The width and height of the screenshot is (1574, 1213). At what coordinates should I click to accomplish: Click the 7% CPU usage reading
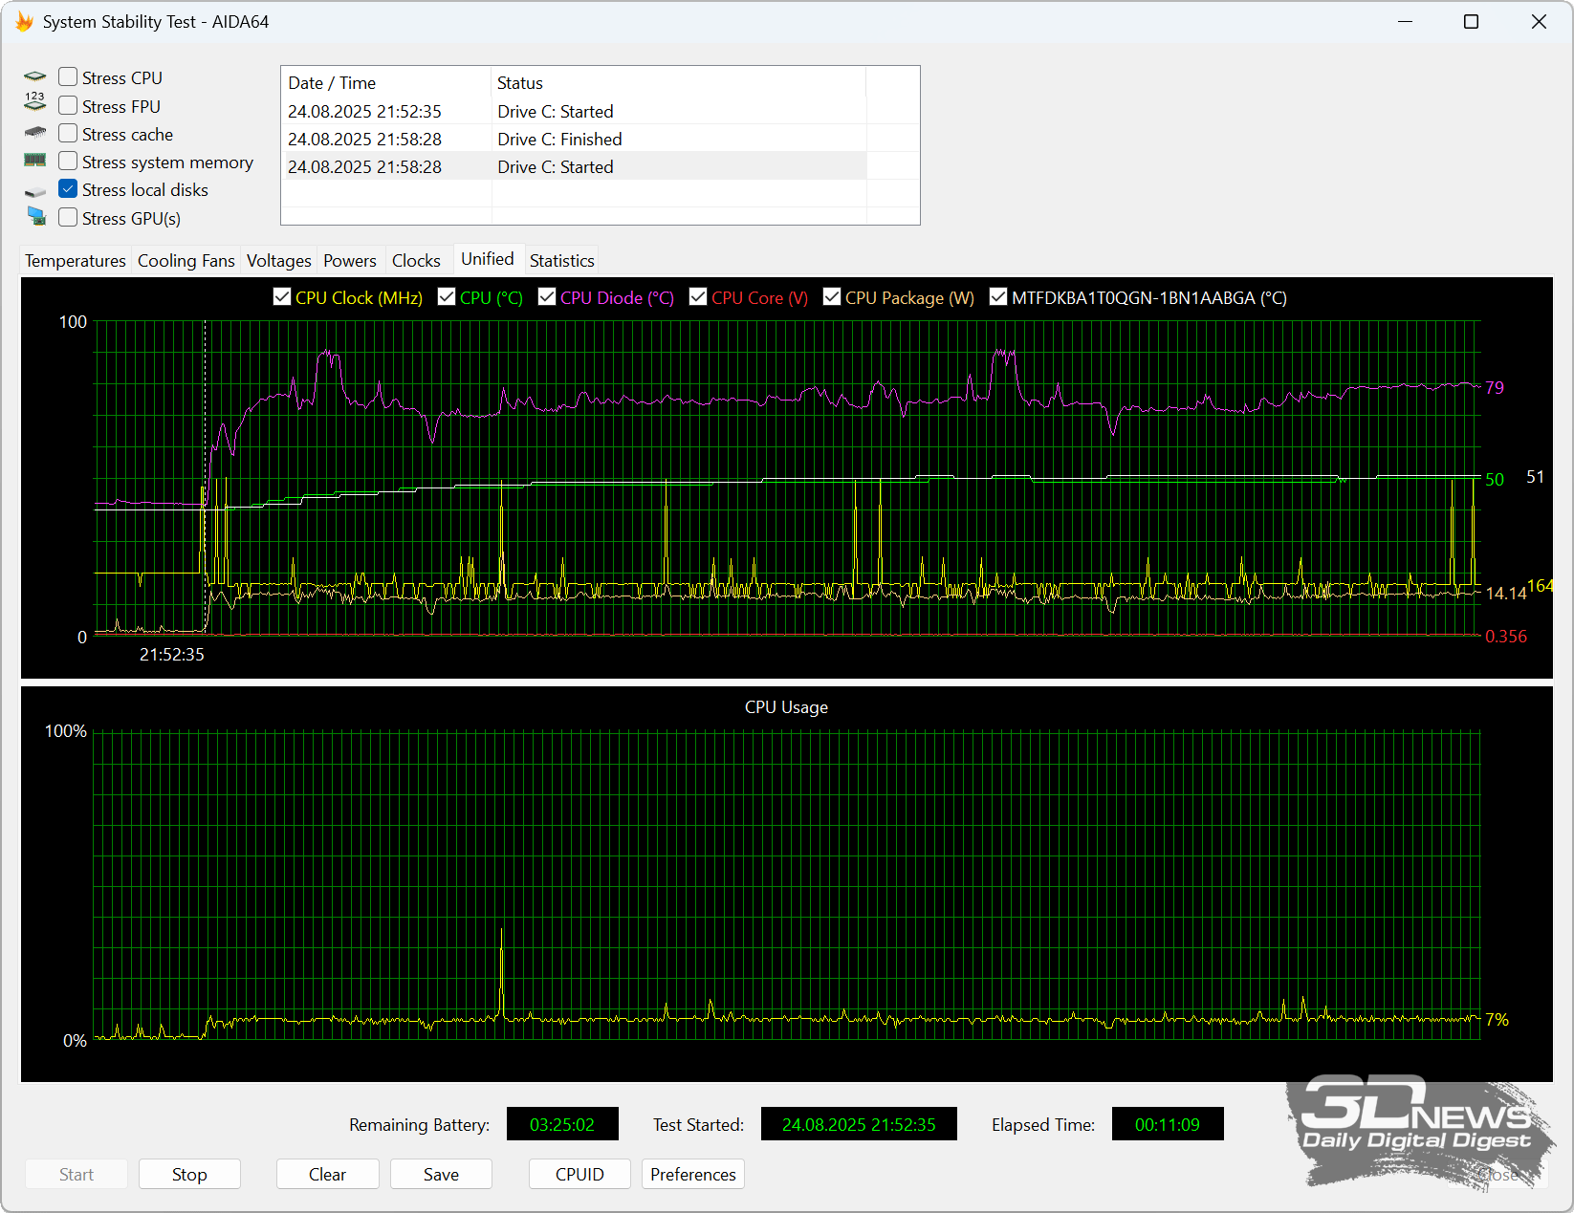point(1497,1019)
